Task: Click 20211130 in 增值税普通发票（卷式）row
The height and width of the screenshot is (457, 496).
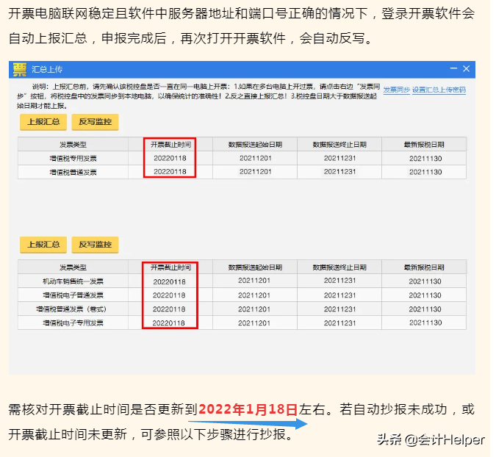Action: [425, 309]
